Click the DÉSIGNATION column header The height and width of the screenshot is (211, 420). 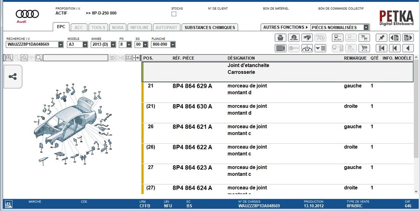[241, 58]
